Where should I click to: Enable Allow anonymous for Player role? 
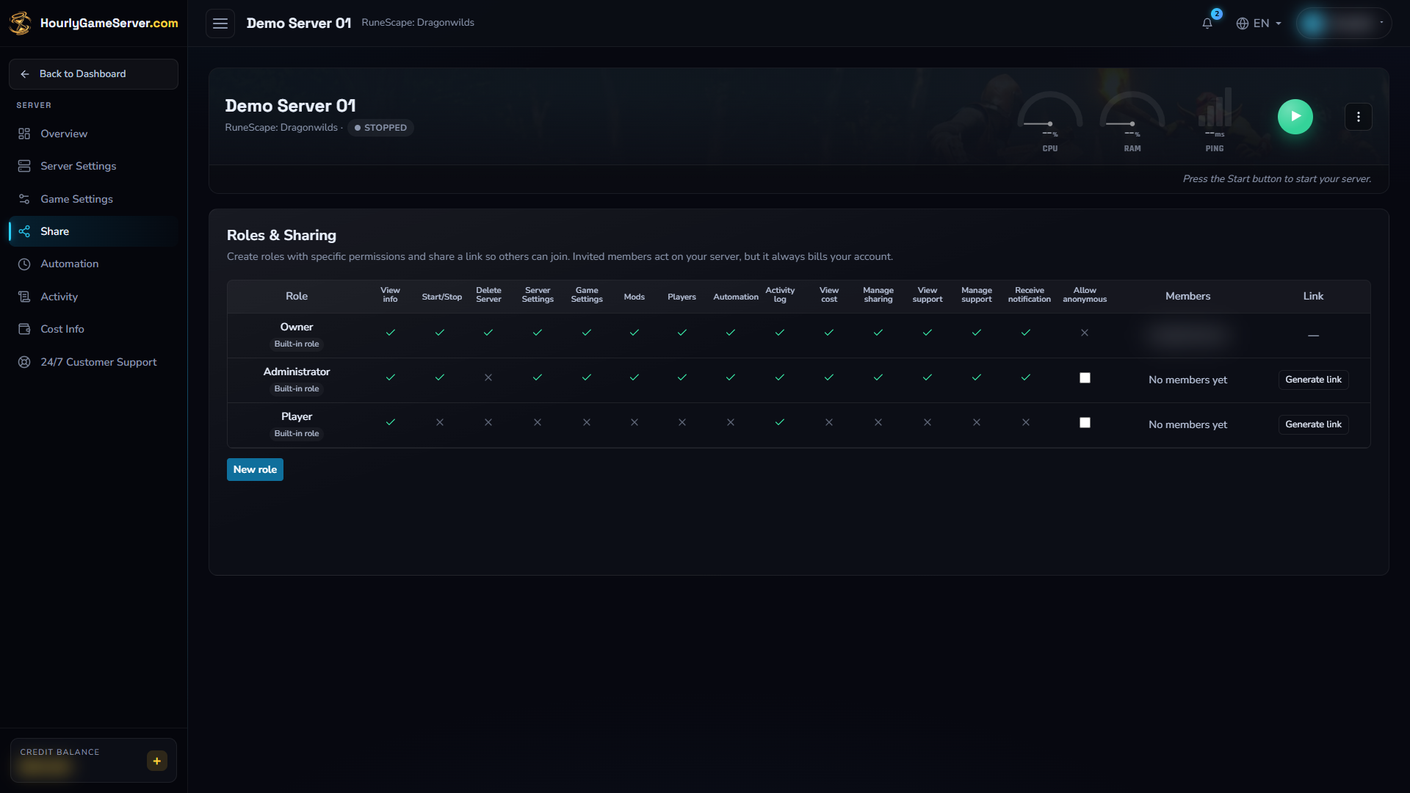[x=1085, y=422]
